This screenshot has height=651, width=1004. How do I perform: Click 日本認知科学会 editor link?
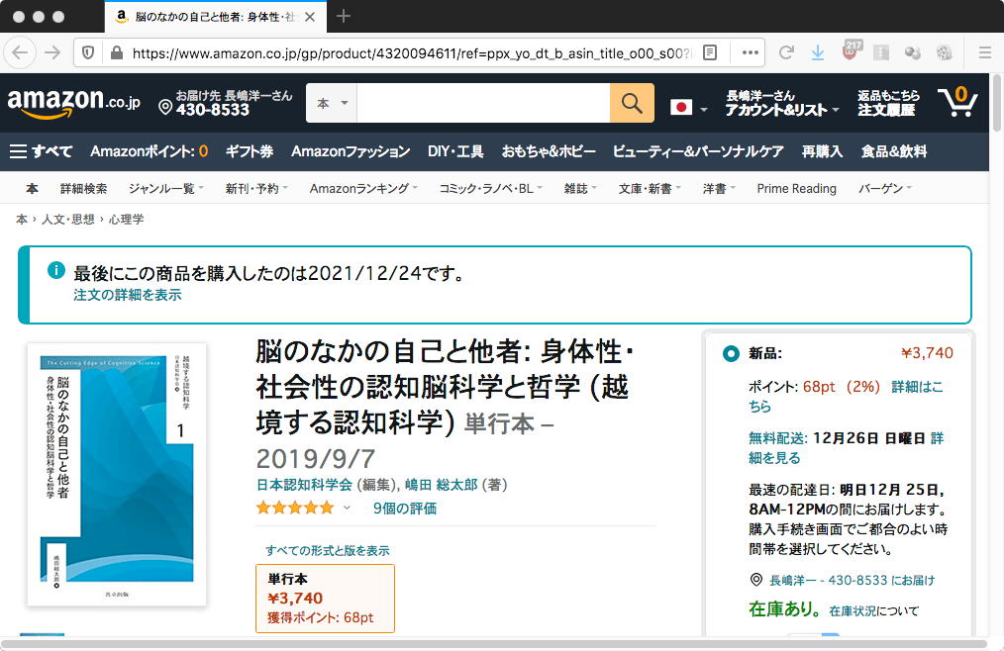click(x=304, y=485)
